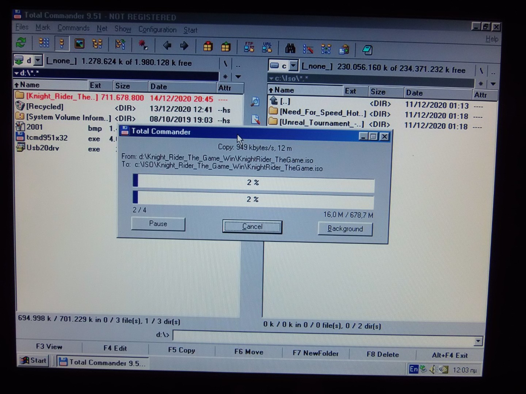Open the Help menu
Screen dimensions: 526x394
[x=492, y=39]
